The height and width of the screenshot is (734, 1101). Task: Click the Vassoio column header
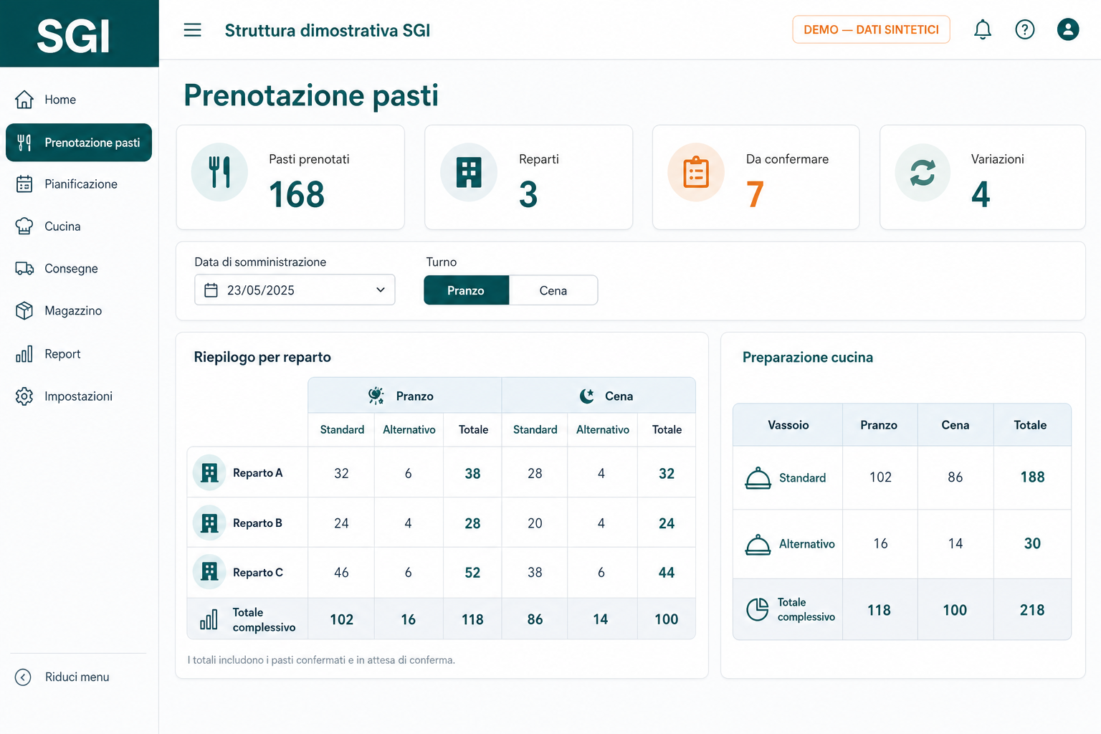point(788,425)
